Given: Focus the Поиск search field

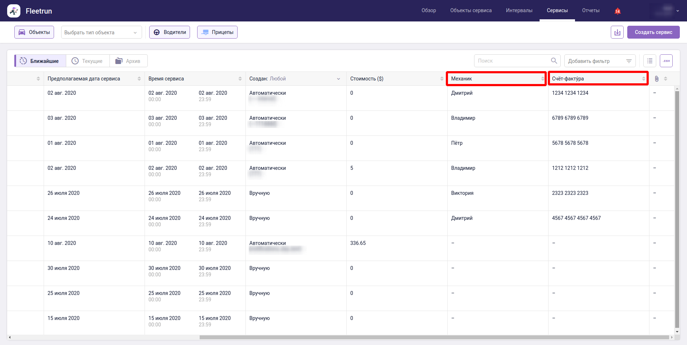Looking at the screenshot, I should [512, 61].
